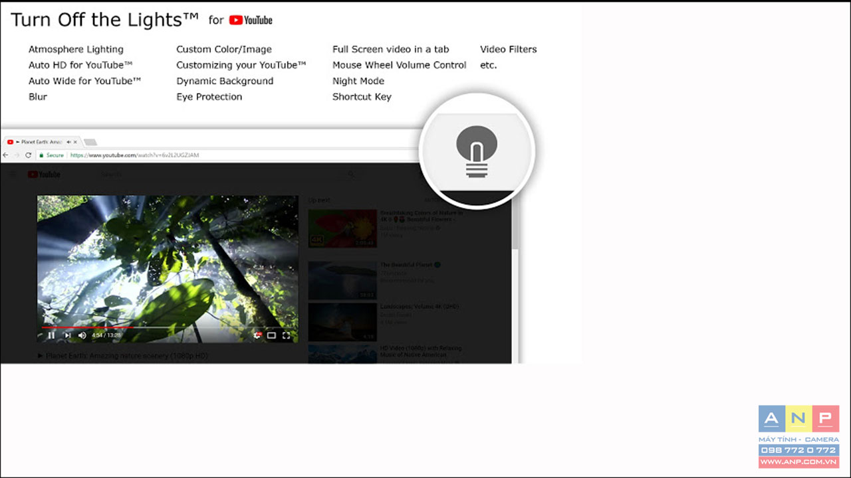The image size is (851, 478).
Task: Open The Beautiful Planet thumbnail
Action: pos(342,280)
